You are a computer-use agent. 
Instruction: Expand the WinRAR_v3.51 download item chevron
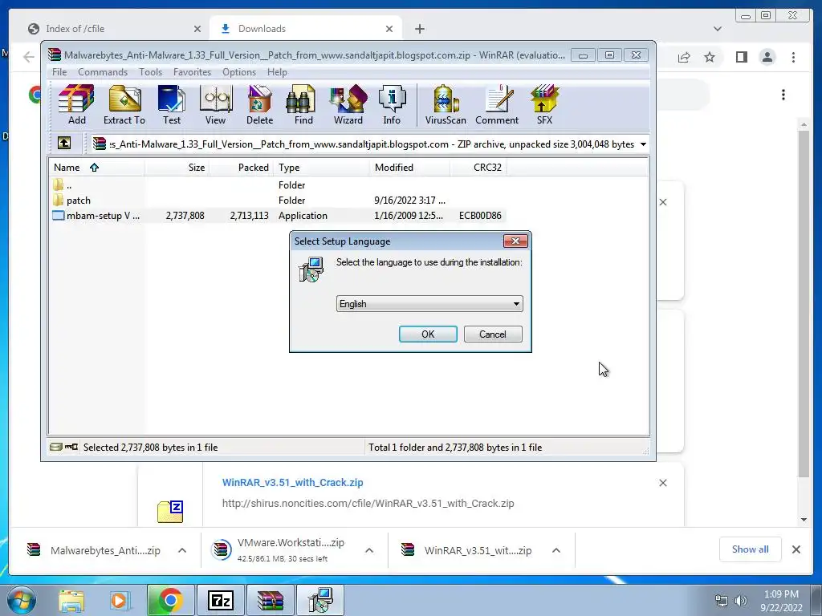click(x=556, y=550)
